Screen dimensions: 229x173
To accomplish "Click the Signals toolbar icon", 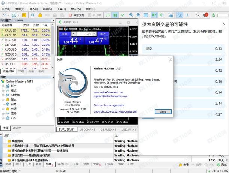I will [x=47, y=15].
